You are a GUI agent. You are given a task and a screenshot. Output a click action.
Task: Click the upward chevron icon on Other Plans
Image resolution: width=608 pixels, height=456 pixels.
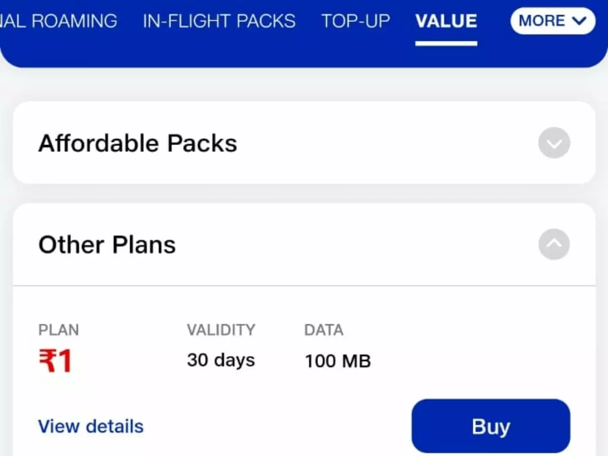tap(554, 245)
